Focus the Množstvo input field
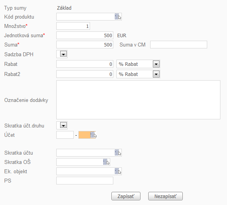 (x=73, y=26)
